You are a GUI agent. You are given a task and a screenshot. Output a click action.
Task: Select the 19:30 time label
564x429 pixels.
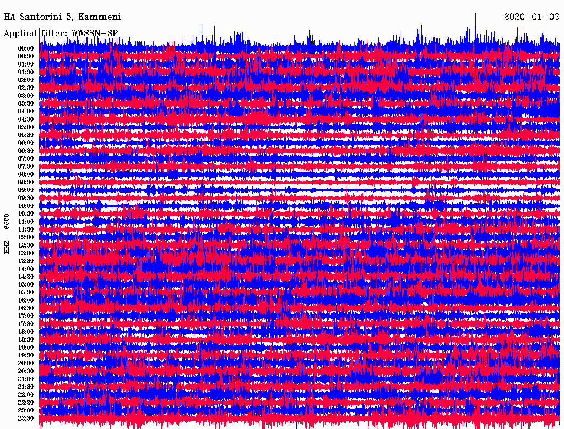tap(26, 355)
